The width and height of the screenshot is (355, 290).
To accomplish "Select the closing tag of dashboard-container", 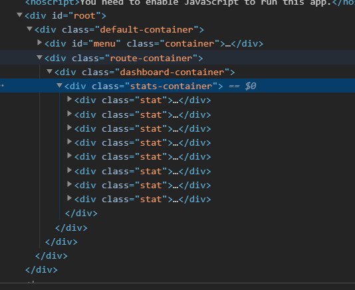I will [x=71, y=228].
